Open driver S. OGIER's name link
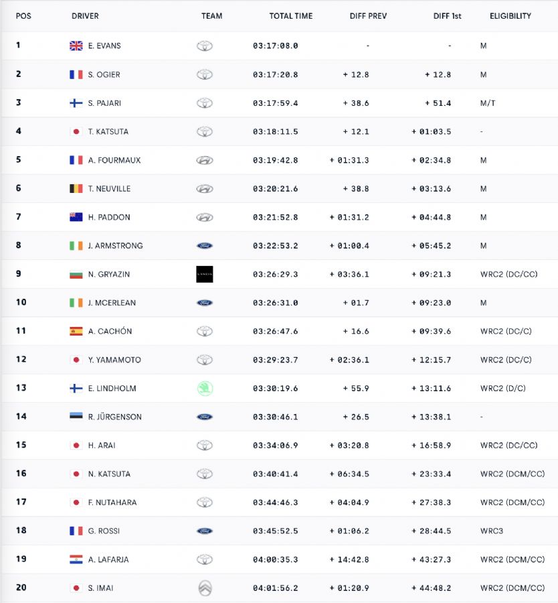The height and width of the screenshot is (603, 558). [x=104, y=74]
